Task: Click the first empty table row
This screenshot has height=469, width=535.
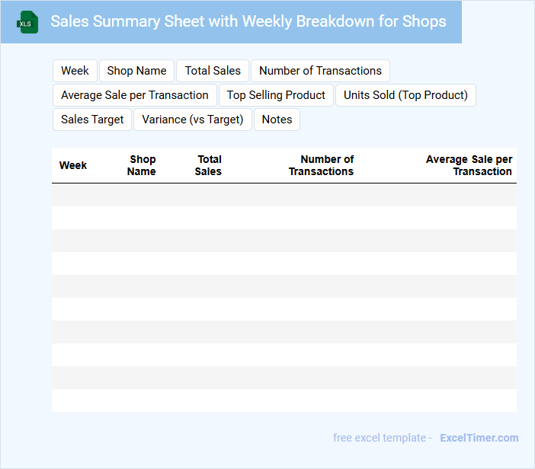Action: pyautogui.click(x=284, y=195)
